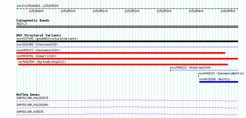Click ruler position 125265400

pos(196,11)
